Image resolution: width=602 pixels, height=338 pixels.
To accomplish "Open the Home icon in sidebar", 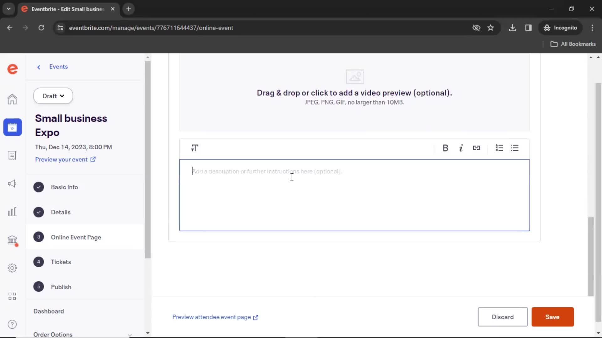I will [12, 99].
